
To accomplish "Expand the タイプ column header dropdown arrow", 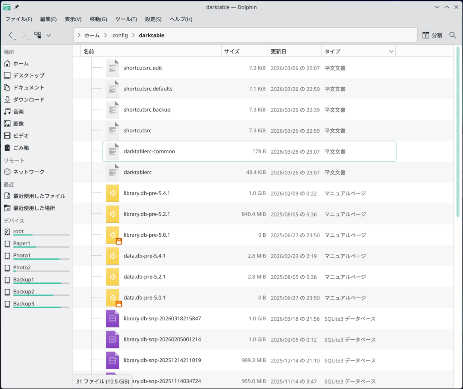I will pos(391,52).
